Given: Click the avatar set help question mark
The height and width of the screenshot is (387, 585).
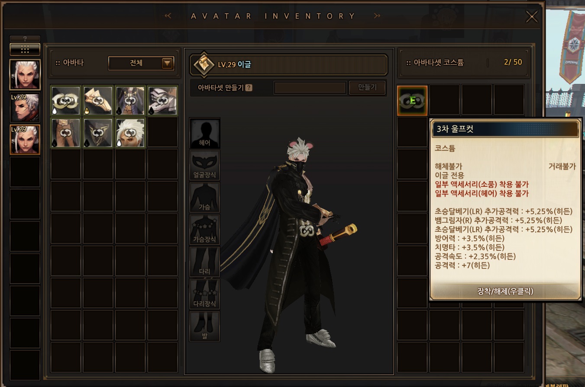Looking at the screenshot, I should [x=249, y=88].
